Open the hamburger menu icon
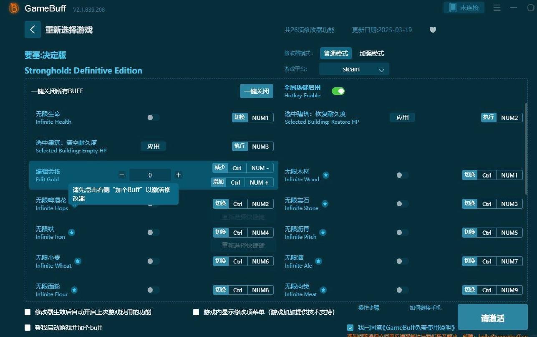Viewport: 537px width, 337px height. click(x=497, y=8)
